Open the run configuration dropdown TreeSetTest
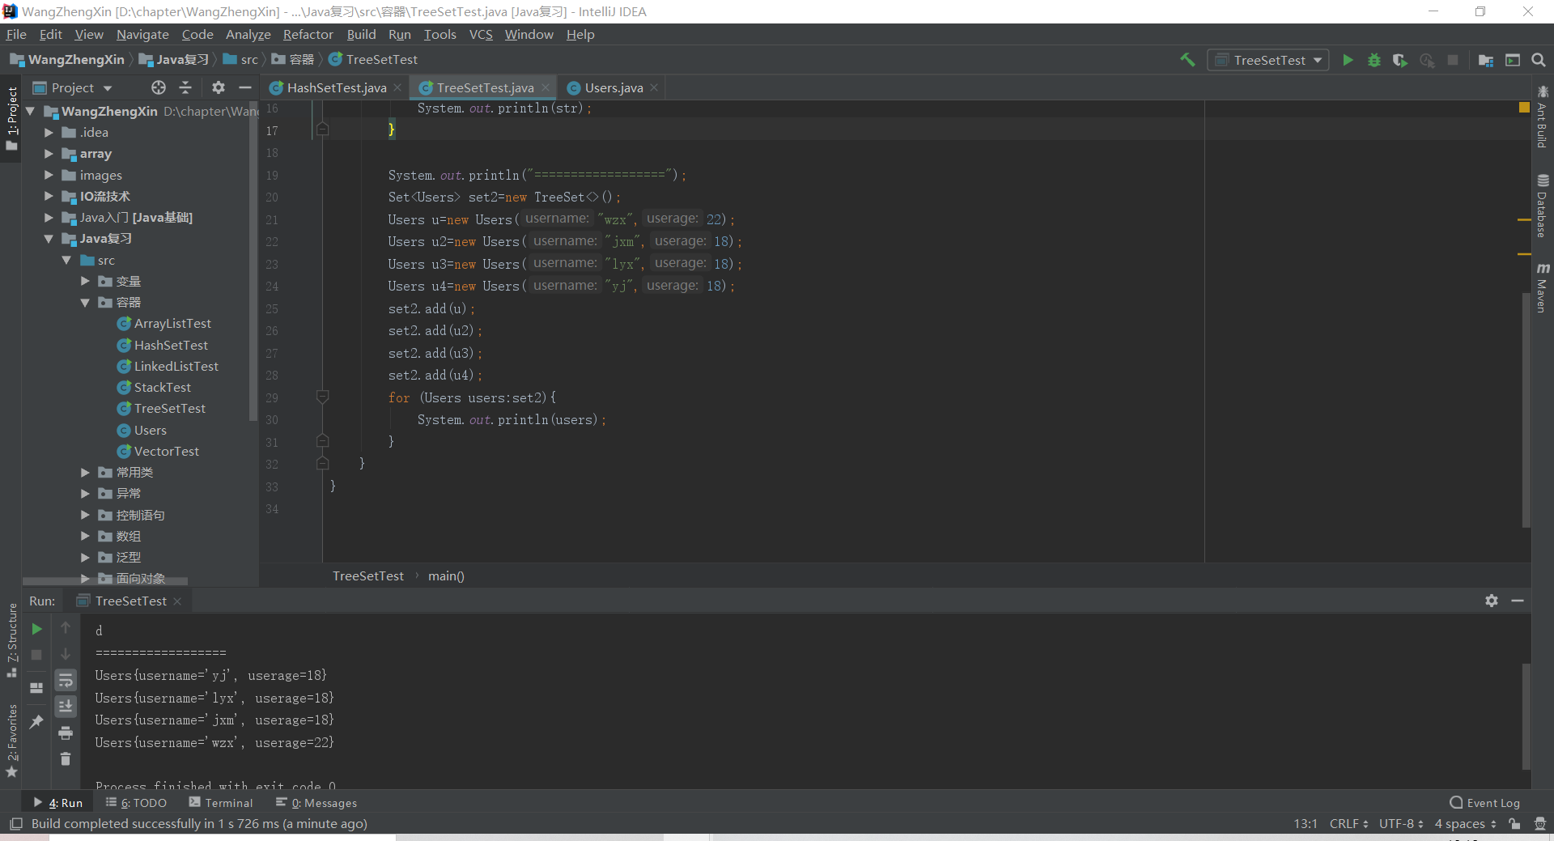The height and width of the screenshot is (841, 1554). 1268,60
